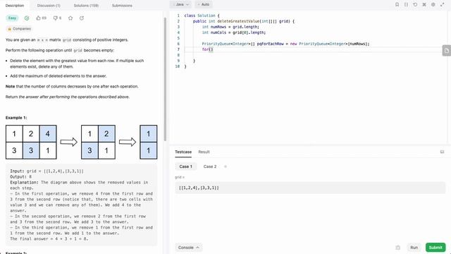Click the thumbs-down dislike icon

point(55,18)
